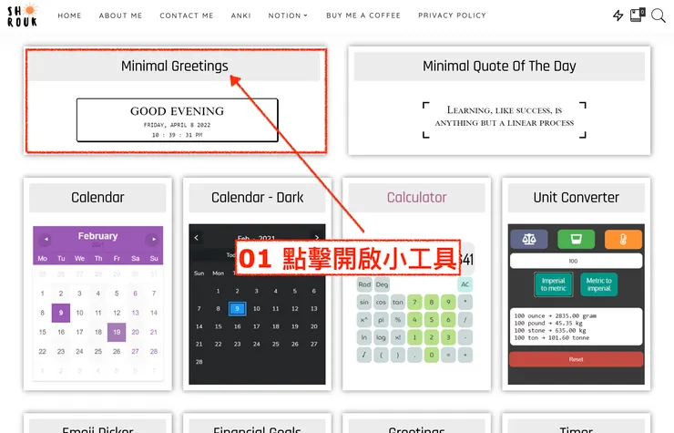Click the factorial x! key
Image resolution: width=674 pixels, height=433 pixels.
tap(398, 337)
